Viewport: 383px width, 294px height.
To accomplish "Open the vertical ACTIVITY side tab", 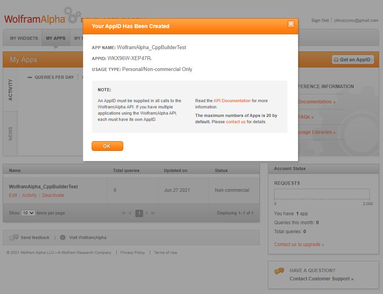I will click(10, 90).
